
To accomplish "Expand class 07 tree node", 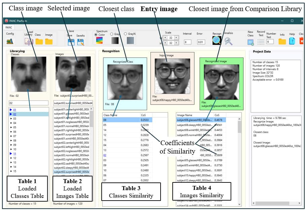I will (11, 136).
